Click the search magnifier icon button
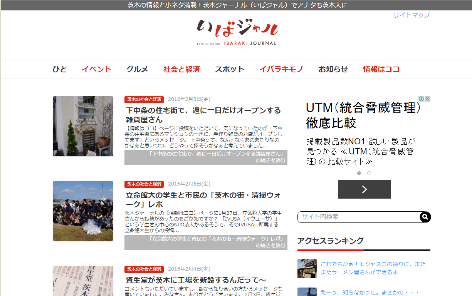472x296 pixels. coord(425,217)
